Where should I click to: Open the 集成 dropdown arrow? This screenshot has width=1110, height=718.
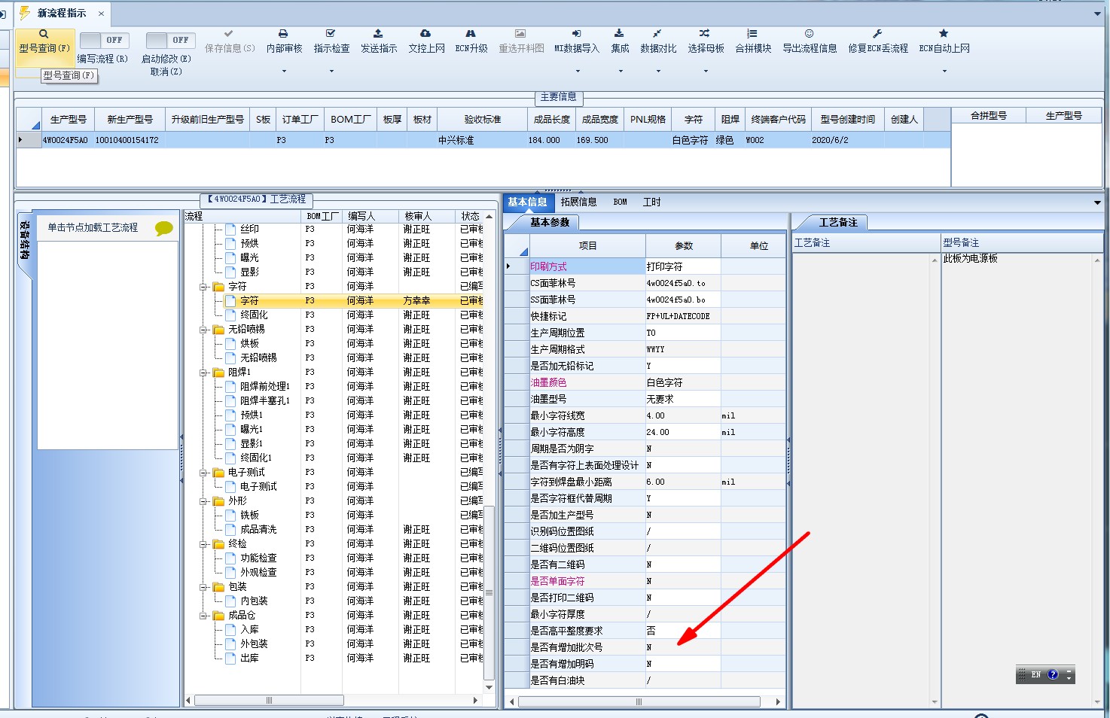pyautogui.click(x=621, y=71)
